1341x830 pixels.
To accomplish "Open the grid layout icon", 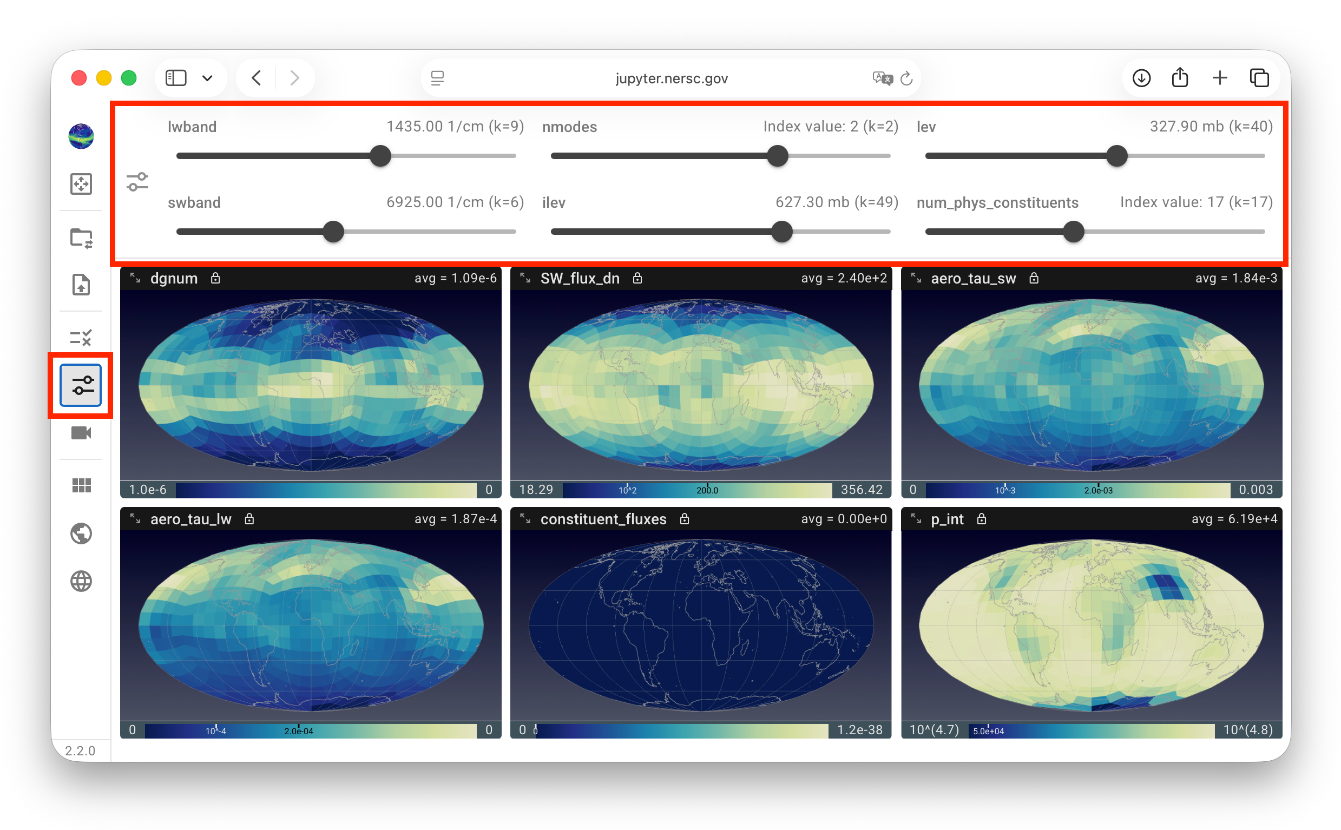I will point(81,485).
